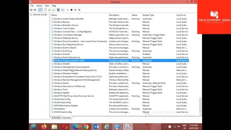Screen dimensions: 231x130
Task: Select the Windows Store Service (WSService)
Action: tap(70, 86)
